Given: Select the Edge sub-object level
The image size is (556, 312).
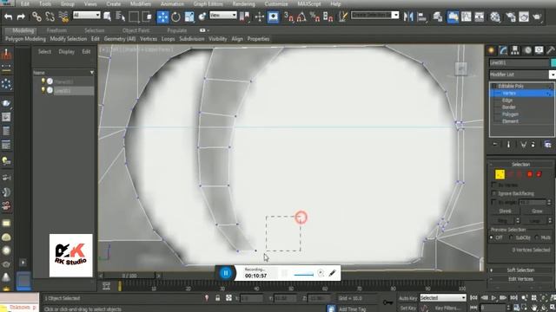Looking at the screenshot, I should point(507,101).
